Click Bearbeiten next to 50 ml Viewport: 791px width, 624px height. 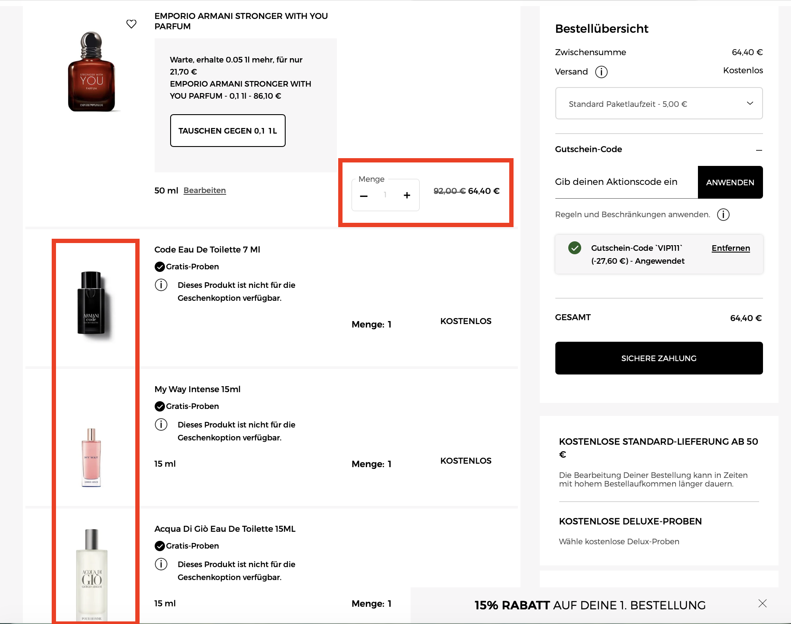pos(205,190)
